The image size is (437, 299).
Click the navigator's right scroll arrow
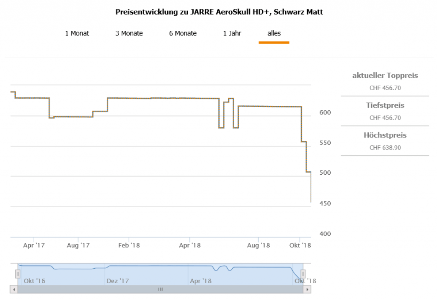click(x=307, y=289)
